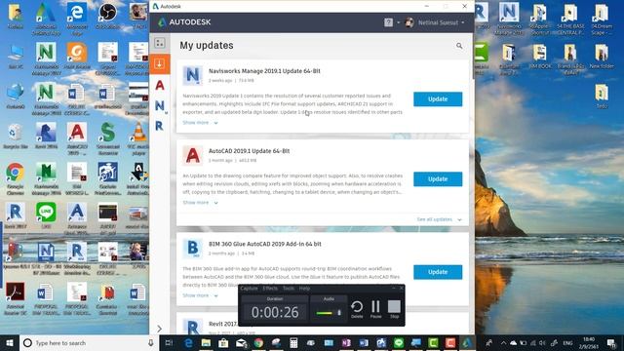Click the user profile avatar
The image size is (624, 351).
tap(409, 22)
